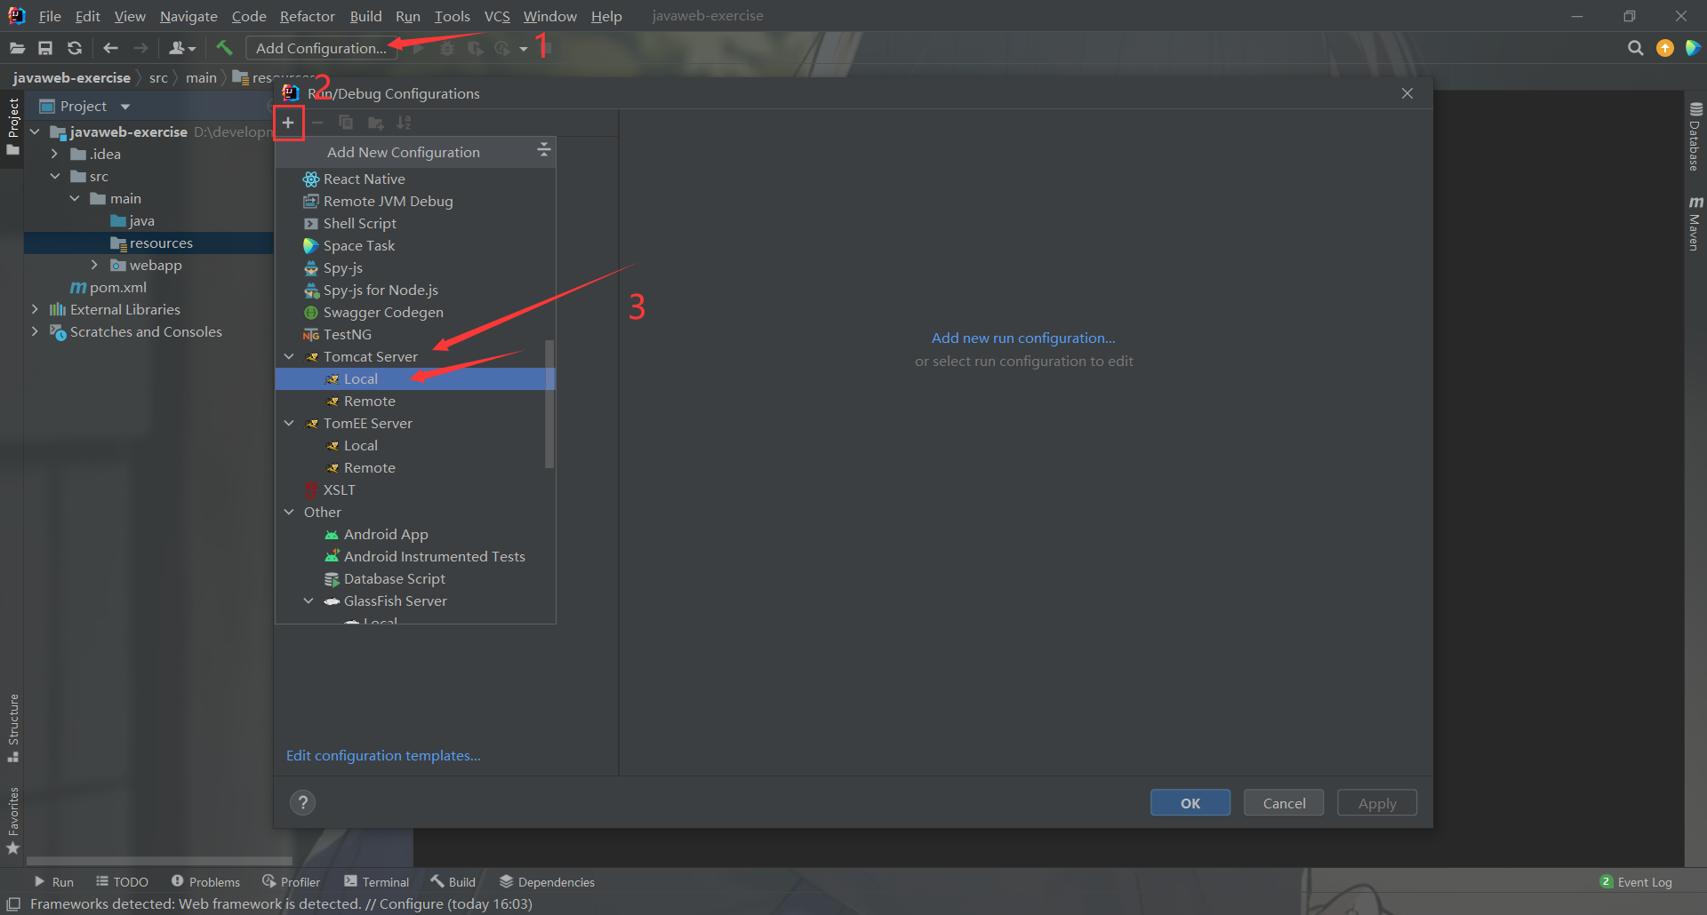Expand the webapp folder

94,265
